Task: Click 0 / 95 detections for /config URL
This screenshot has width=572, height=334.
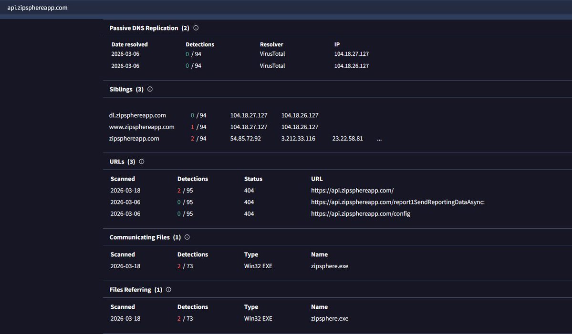Action: pos(185,213)
